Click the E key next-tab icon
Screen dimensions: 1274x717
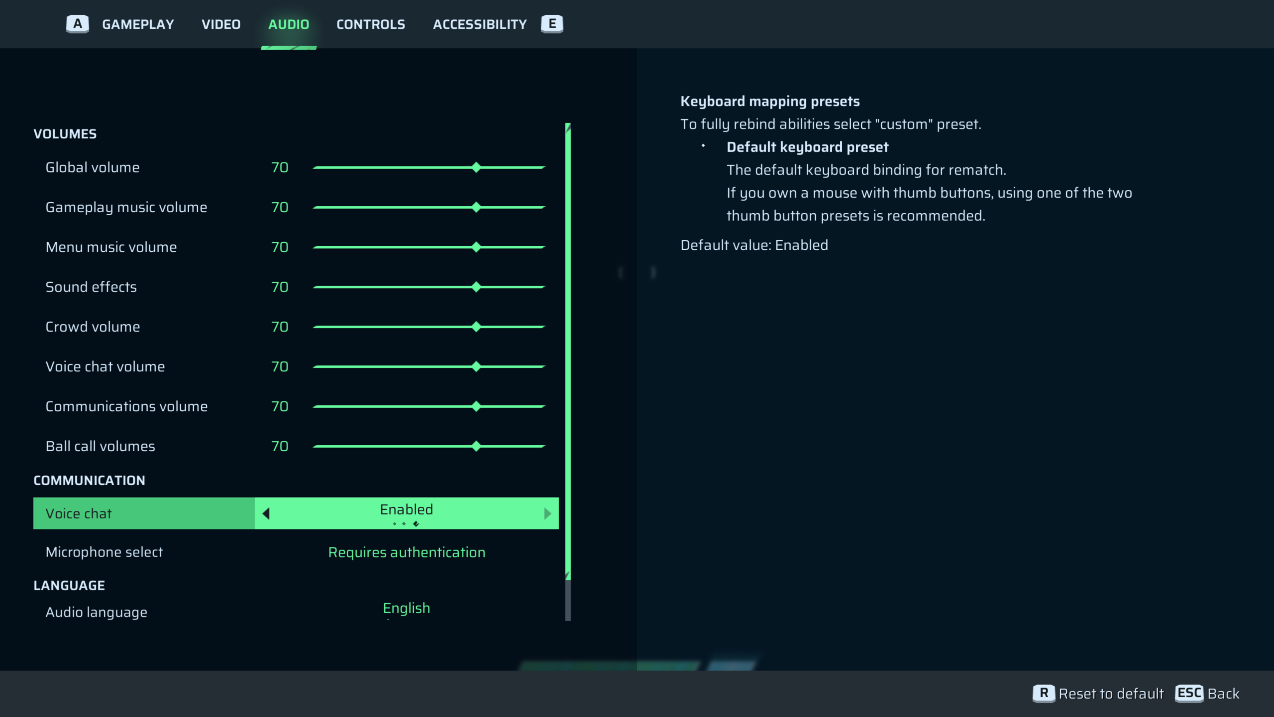(x=552, y=24)
